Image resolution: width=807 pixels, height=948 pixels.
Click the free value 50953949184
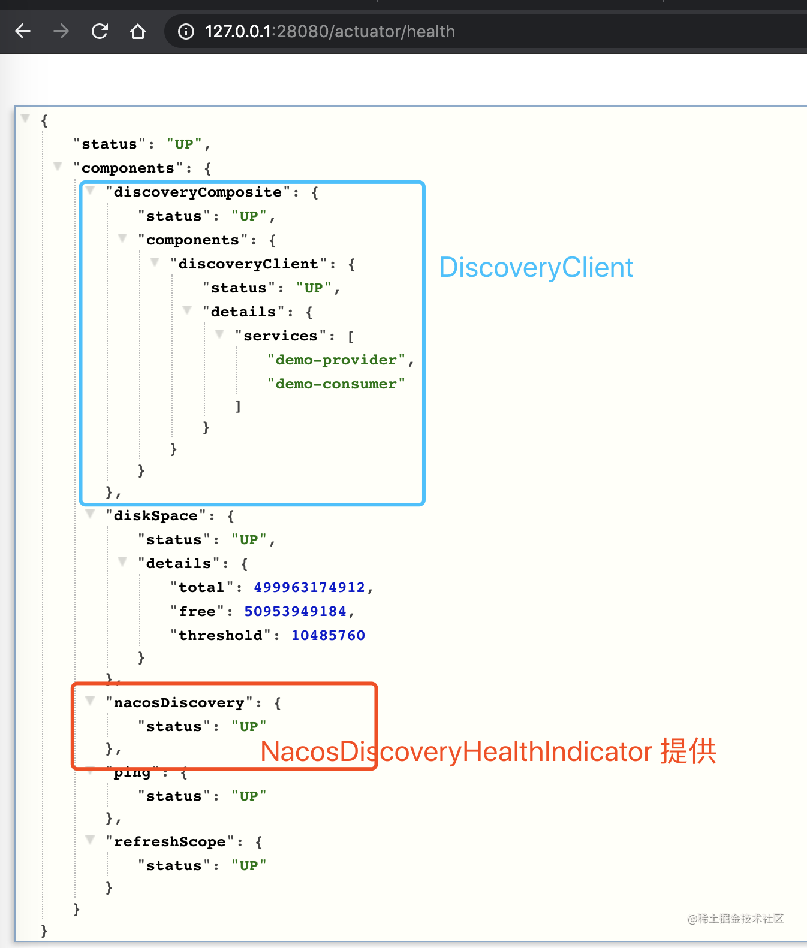point(295,611)
